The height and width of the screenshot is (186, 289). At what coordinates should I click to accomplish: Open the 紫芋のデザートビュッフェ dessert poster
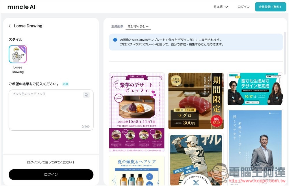click(x=136, y=111)
